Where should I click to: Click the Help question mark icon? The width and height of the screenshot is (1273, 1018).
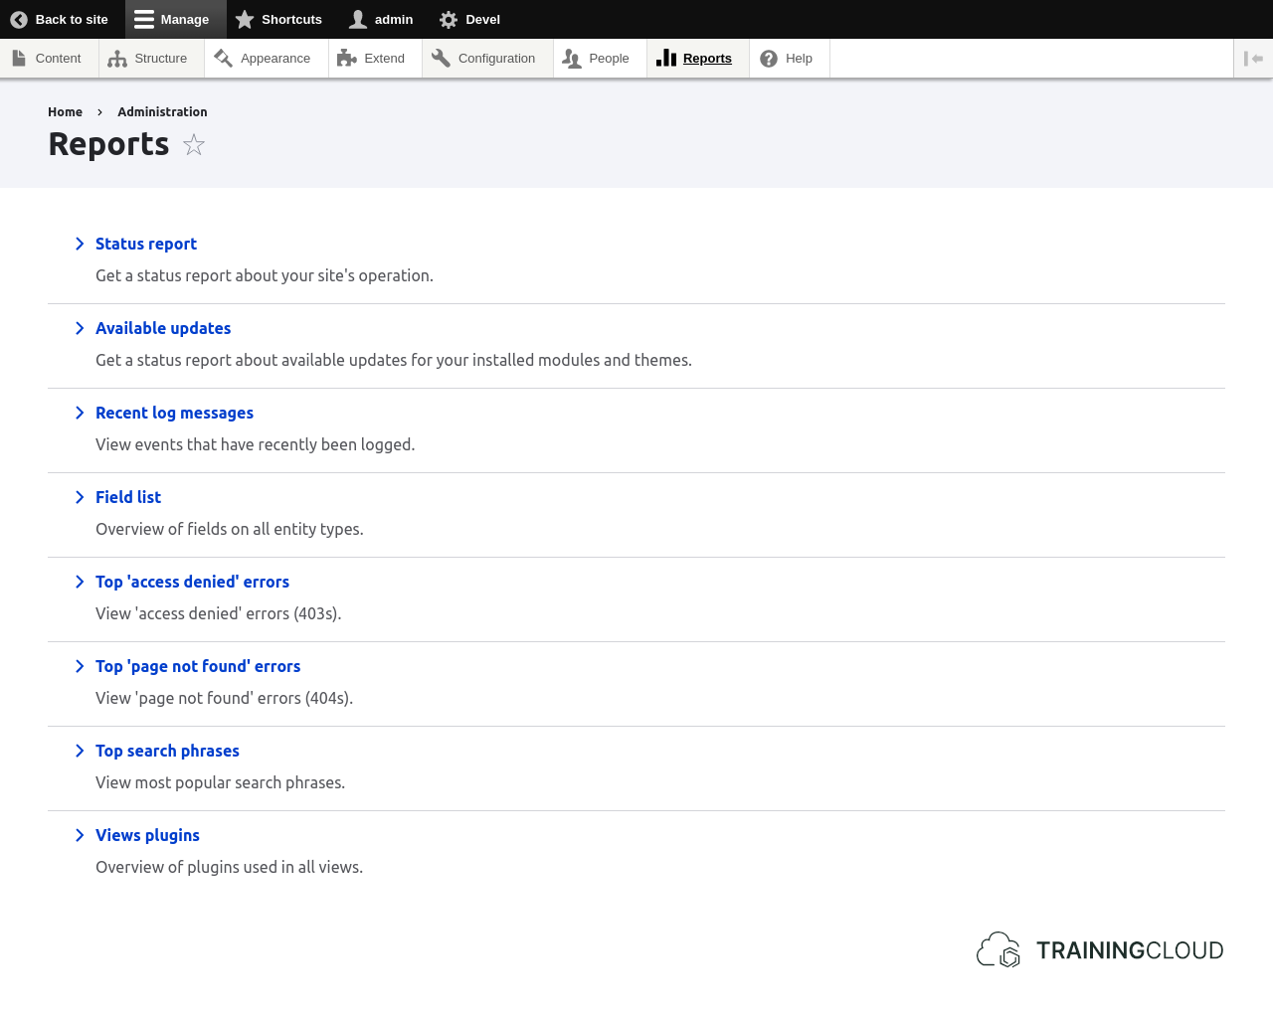(x=769, y=59)
